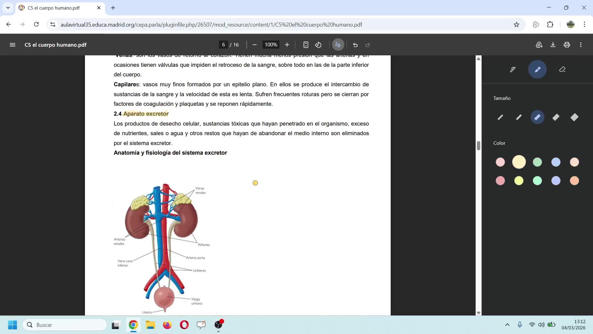Zoom out with the minus button
The width and height of the screenshot is (593, 334).
254,45
